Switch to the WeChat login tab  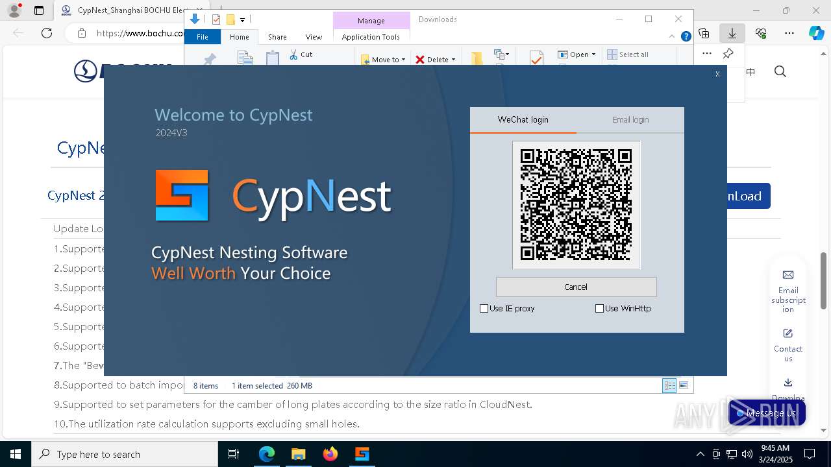523,119
